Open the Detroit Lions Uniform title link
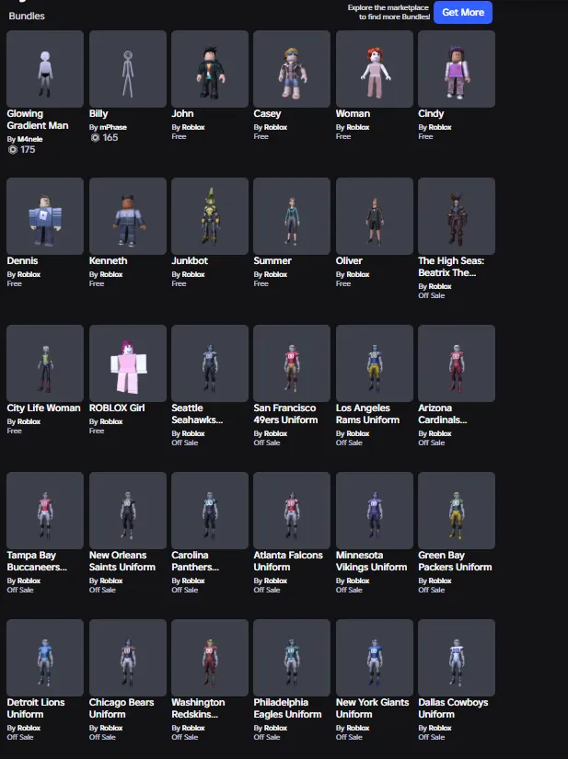This screenshot has height=759, width=568. pos(36,708)
